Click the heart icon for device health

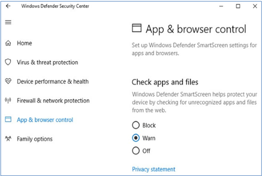pos(8,81)
